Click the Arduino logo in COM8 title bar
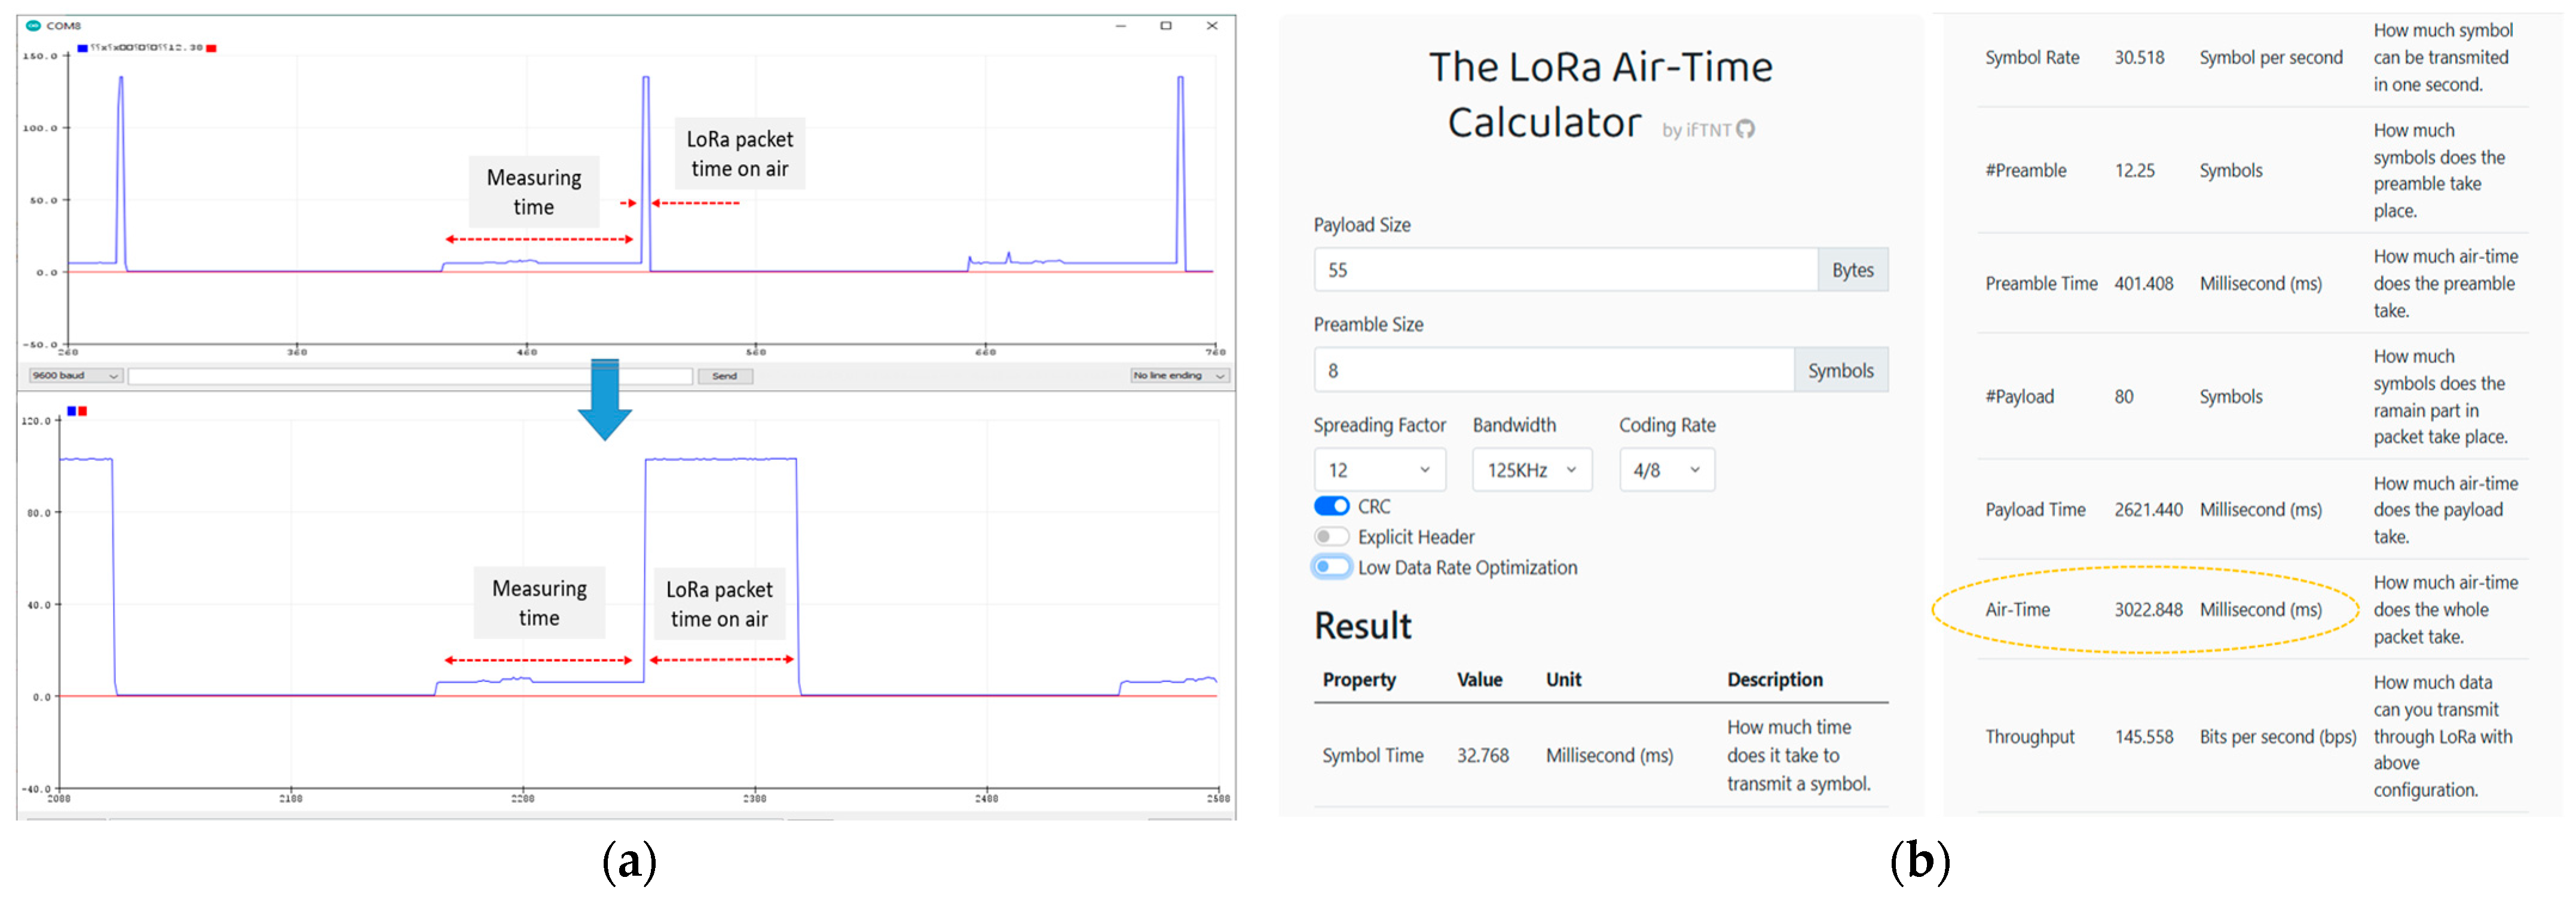 point(33,25)
